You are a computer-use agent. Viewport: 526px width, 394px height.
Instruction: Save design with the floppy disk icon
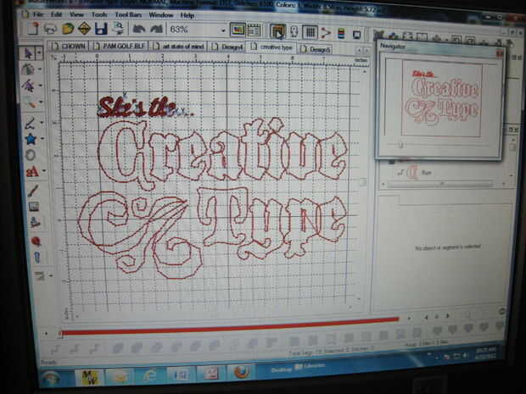[x=101, y=29]
